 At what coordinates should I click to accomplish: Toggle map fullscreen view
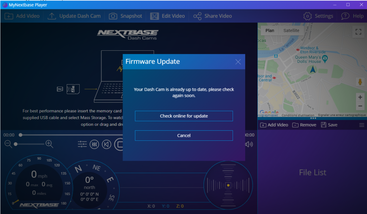point(358,32)
